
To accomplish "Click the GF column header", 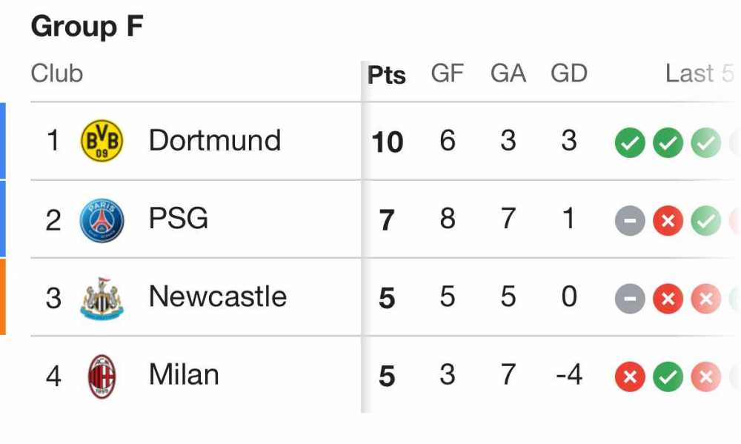I will (447, 73).
